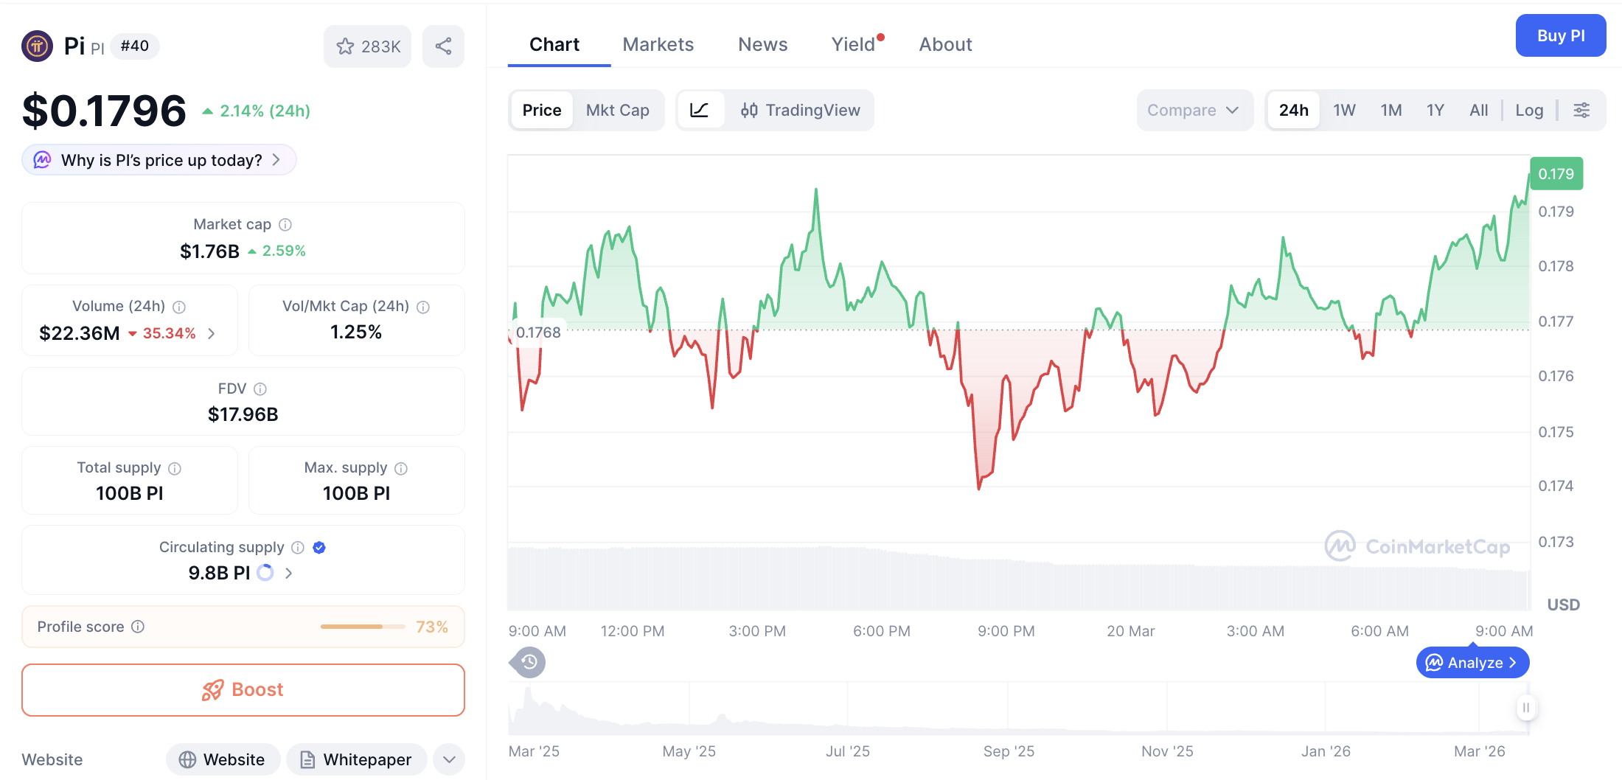This screenshot has width=1622, height=780.
Task: Open the News tab
Action: (762, 44)
